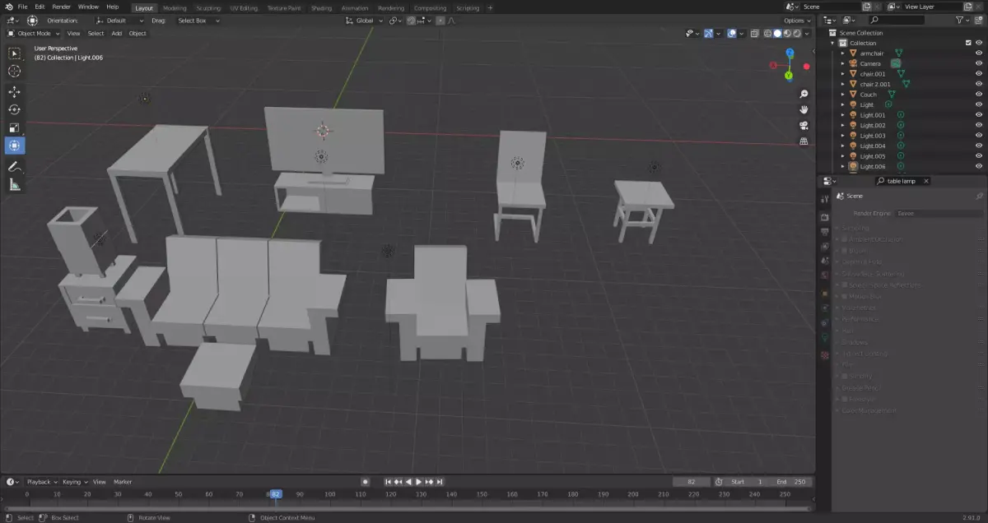Click the current frame marker 82 in timeline
Screen dimensions: 988x523
pos(276,494)
